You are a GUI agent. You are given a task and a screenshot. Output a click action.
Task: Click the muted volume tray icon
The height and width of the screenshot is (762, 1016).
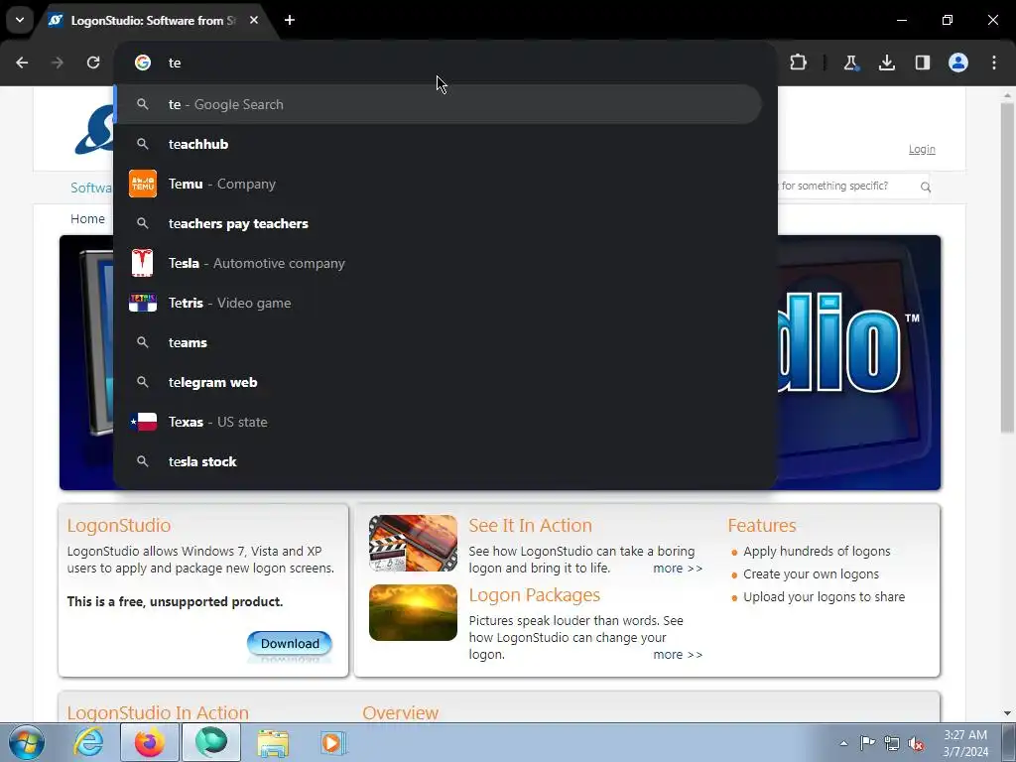pos(916,743)
